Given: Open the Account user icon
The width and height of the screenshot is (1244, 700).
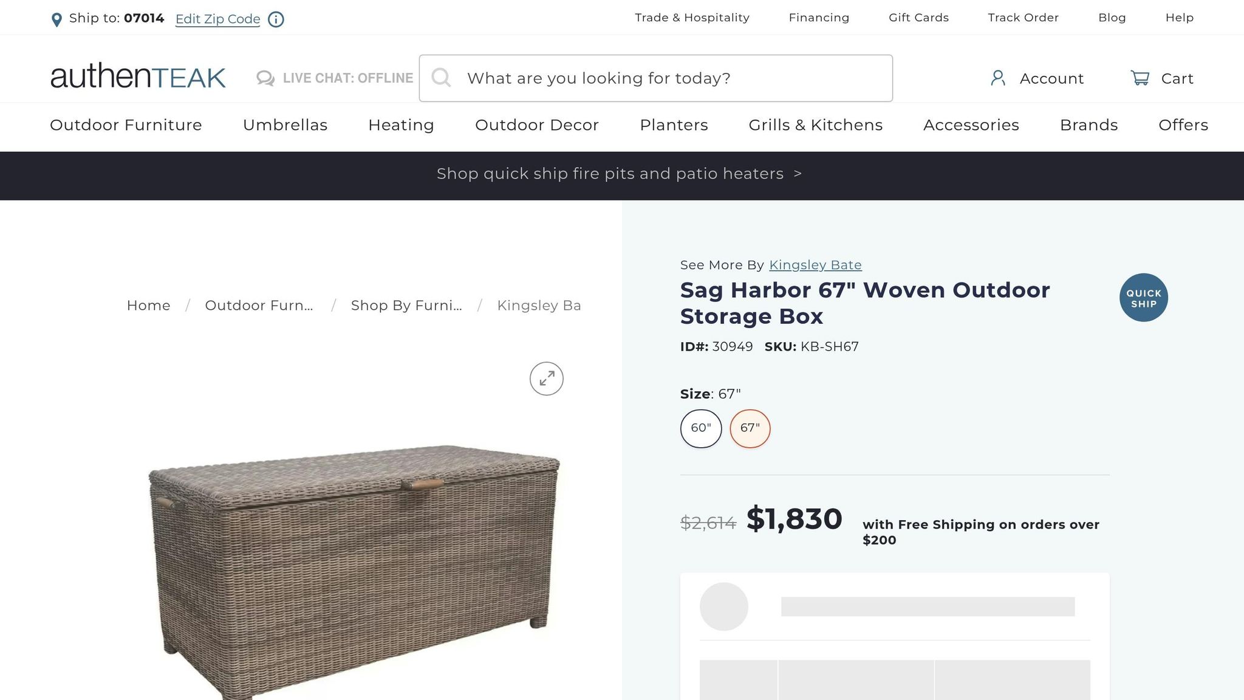Looking at the screenshot, I should [x=997, y=78].
